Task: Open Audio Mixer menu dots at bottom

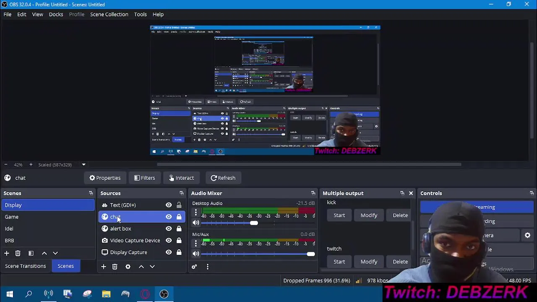Action: tap(207, 267)
